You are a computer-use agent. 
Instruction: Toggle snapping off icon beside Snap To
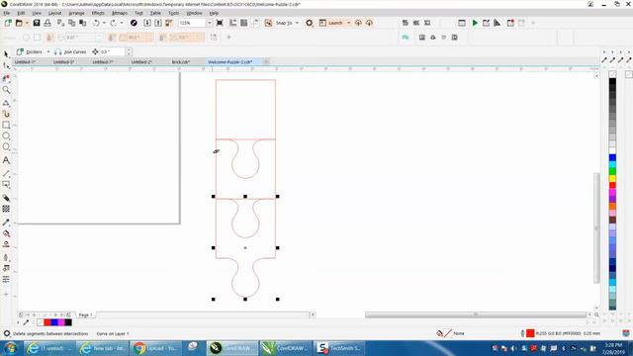coord(268,23)
